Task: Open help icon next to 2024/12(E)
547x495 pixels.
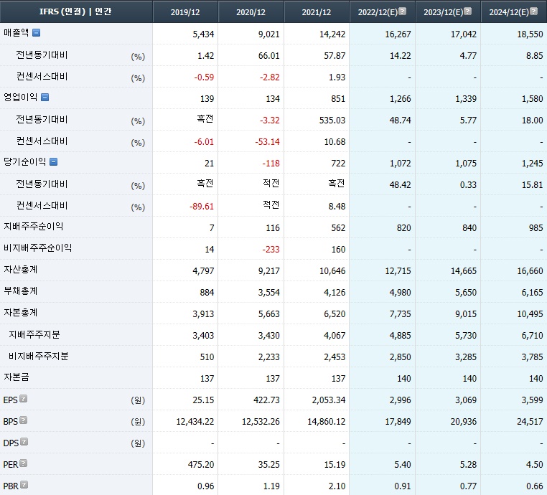Action: [x=534, y=11]
